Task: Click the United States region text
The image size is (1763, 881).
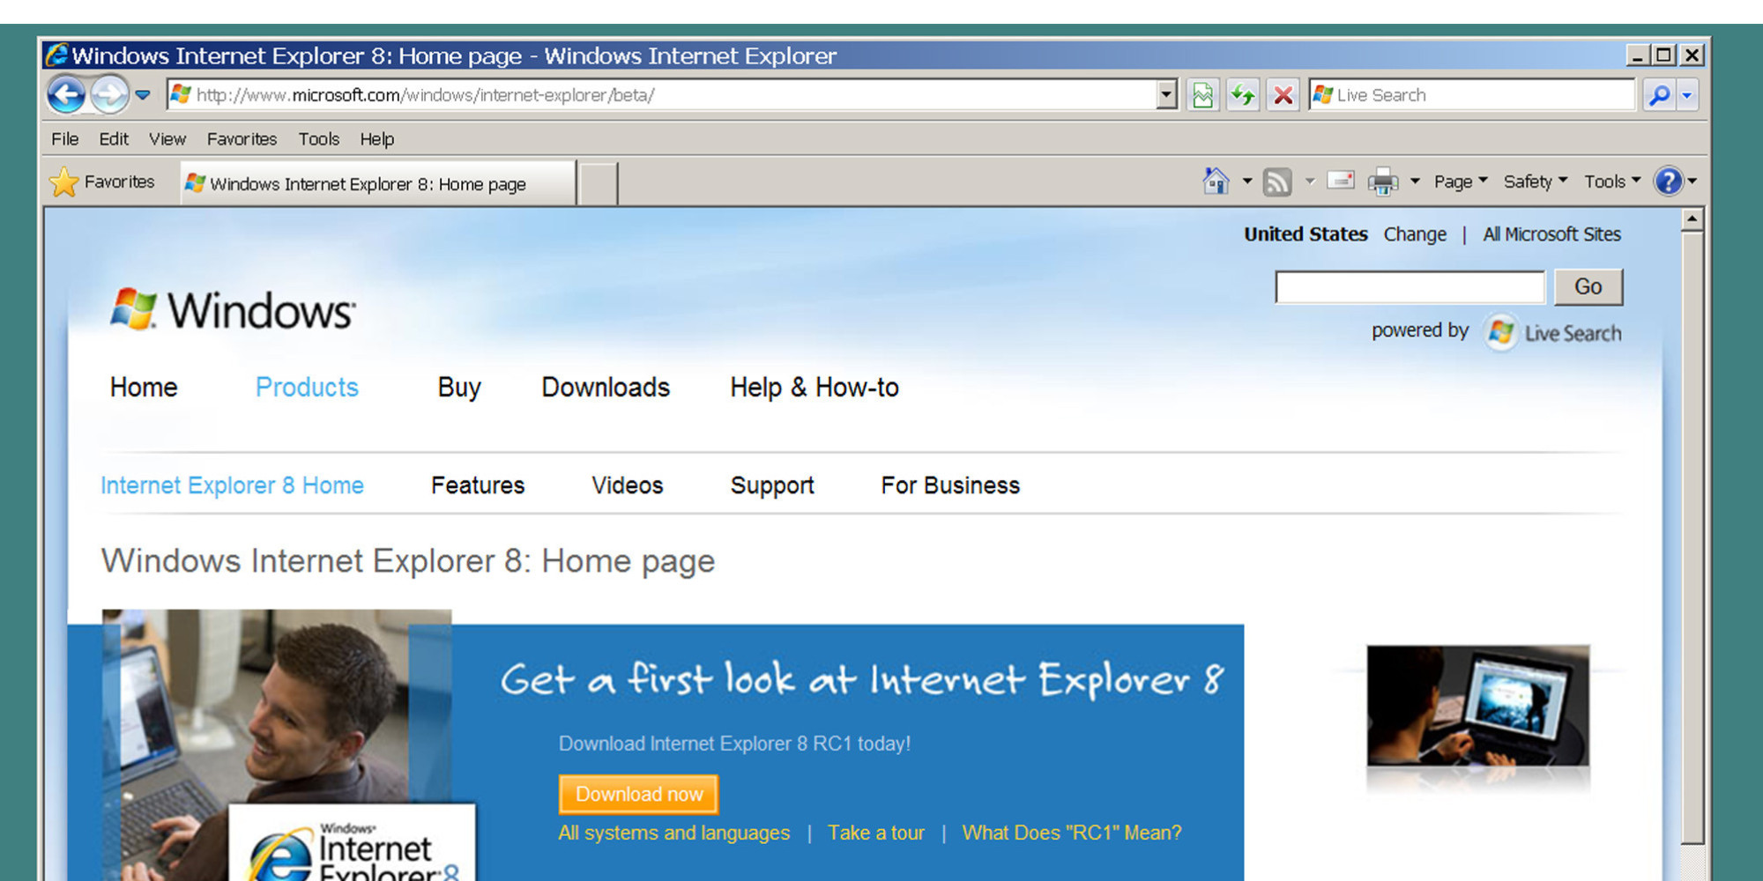Action: pos(1306,234)
